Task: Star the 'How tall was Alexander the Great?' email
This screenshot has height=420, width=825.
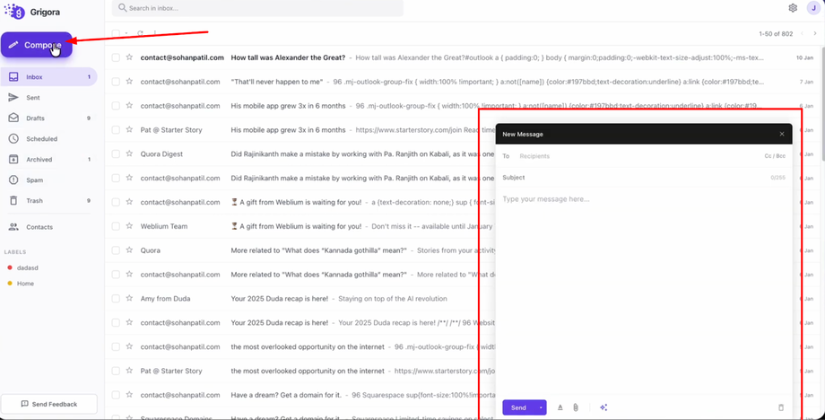Action: click(129, 57)
